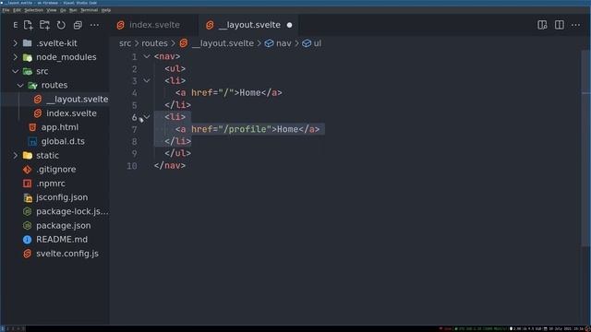Refresh the explorer file tree
Screen dimensions: 591x332
[61, 25]
